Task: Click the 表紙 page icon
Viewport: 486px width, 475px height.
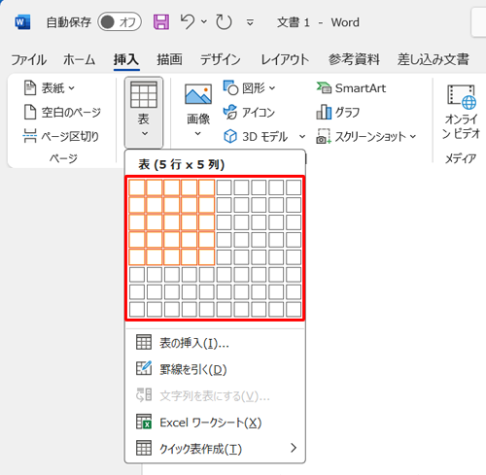Action: (x=30, y=87)
